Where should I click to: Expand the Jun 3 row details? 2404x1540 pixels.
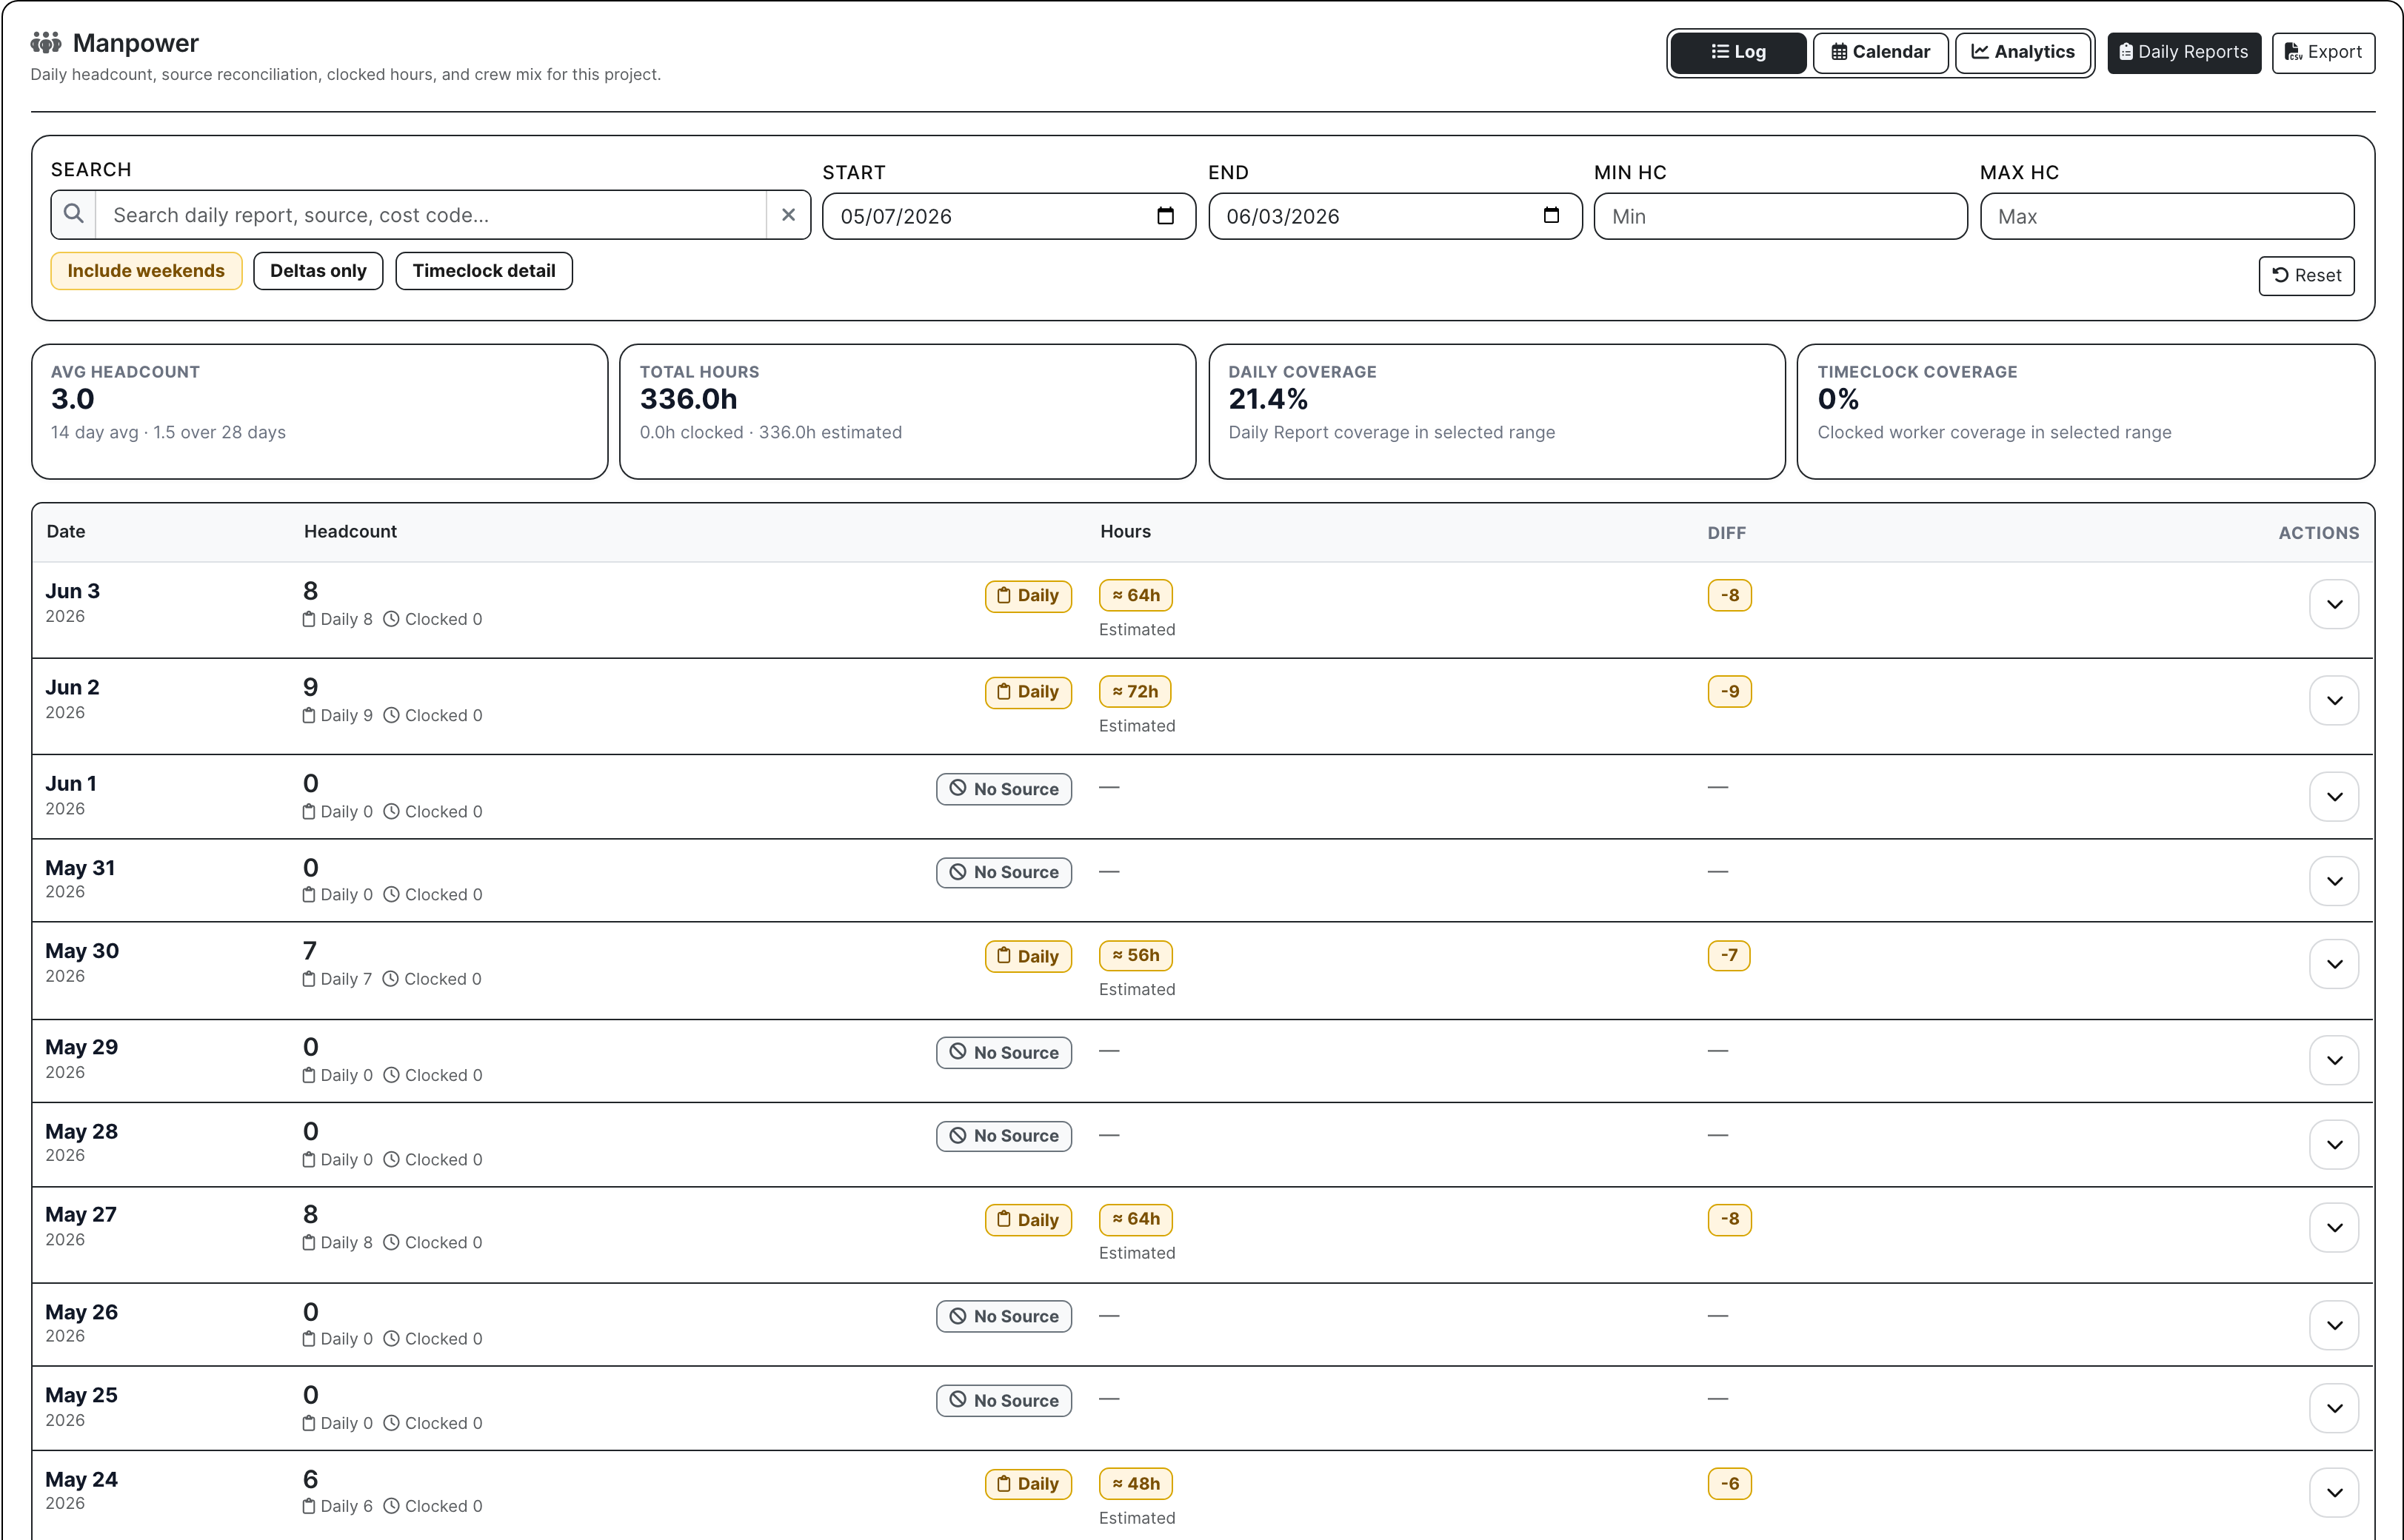2334,604
